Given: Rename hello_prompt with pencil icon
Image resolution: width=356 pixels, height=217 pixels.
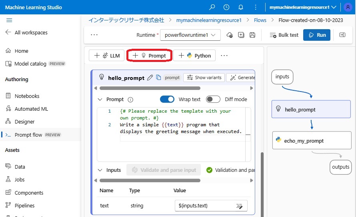Looking at the screenshot, I should pyautogui.click(x=150, y=78).
